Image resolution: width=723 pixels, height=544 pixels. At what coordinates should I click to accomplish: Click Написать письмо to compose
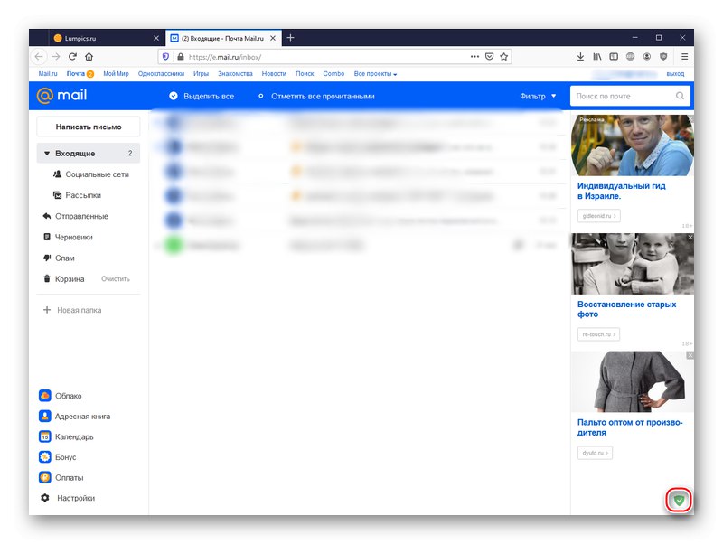point(89,127)
